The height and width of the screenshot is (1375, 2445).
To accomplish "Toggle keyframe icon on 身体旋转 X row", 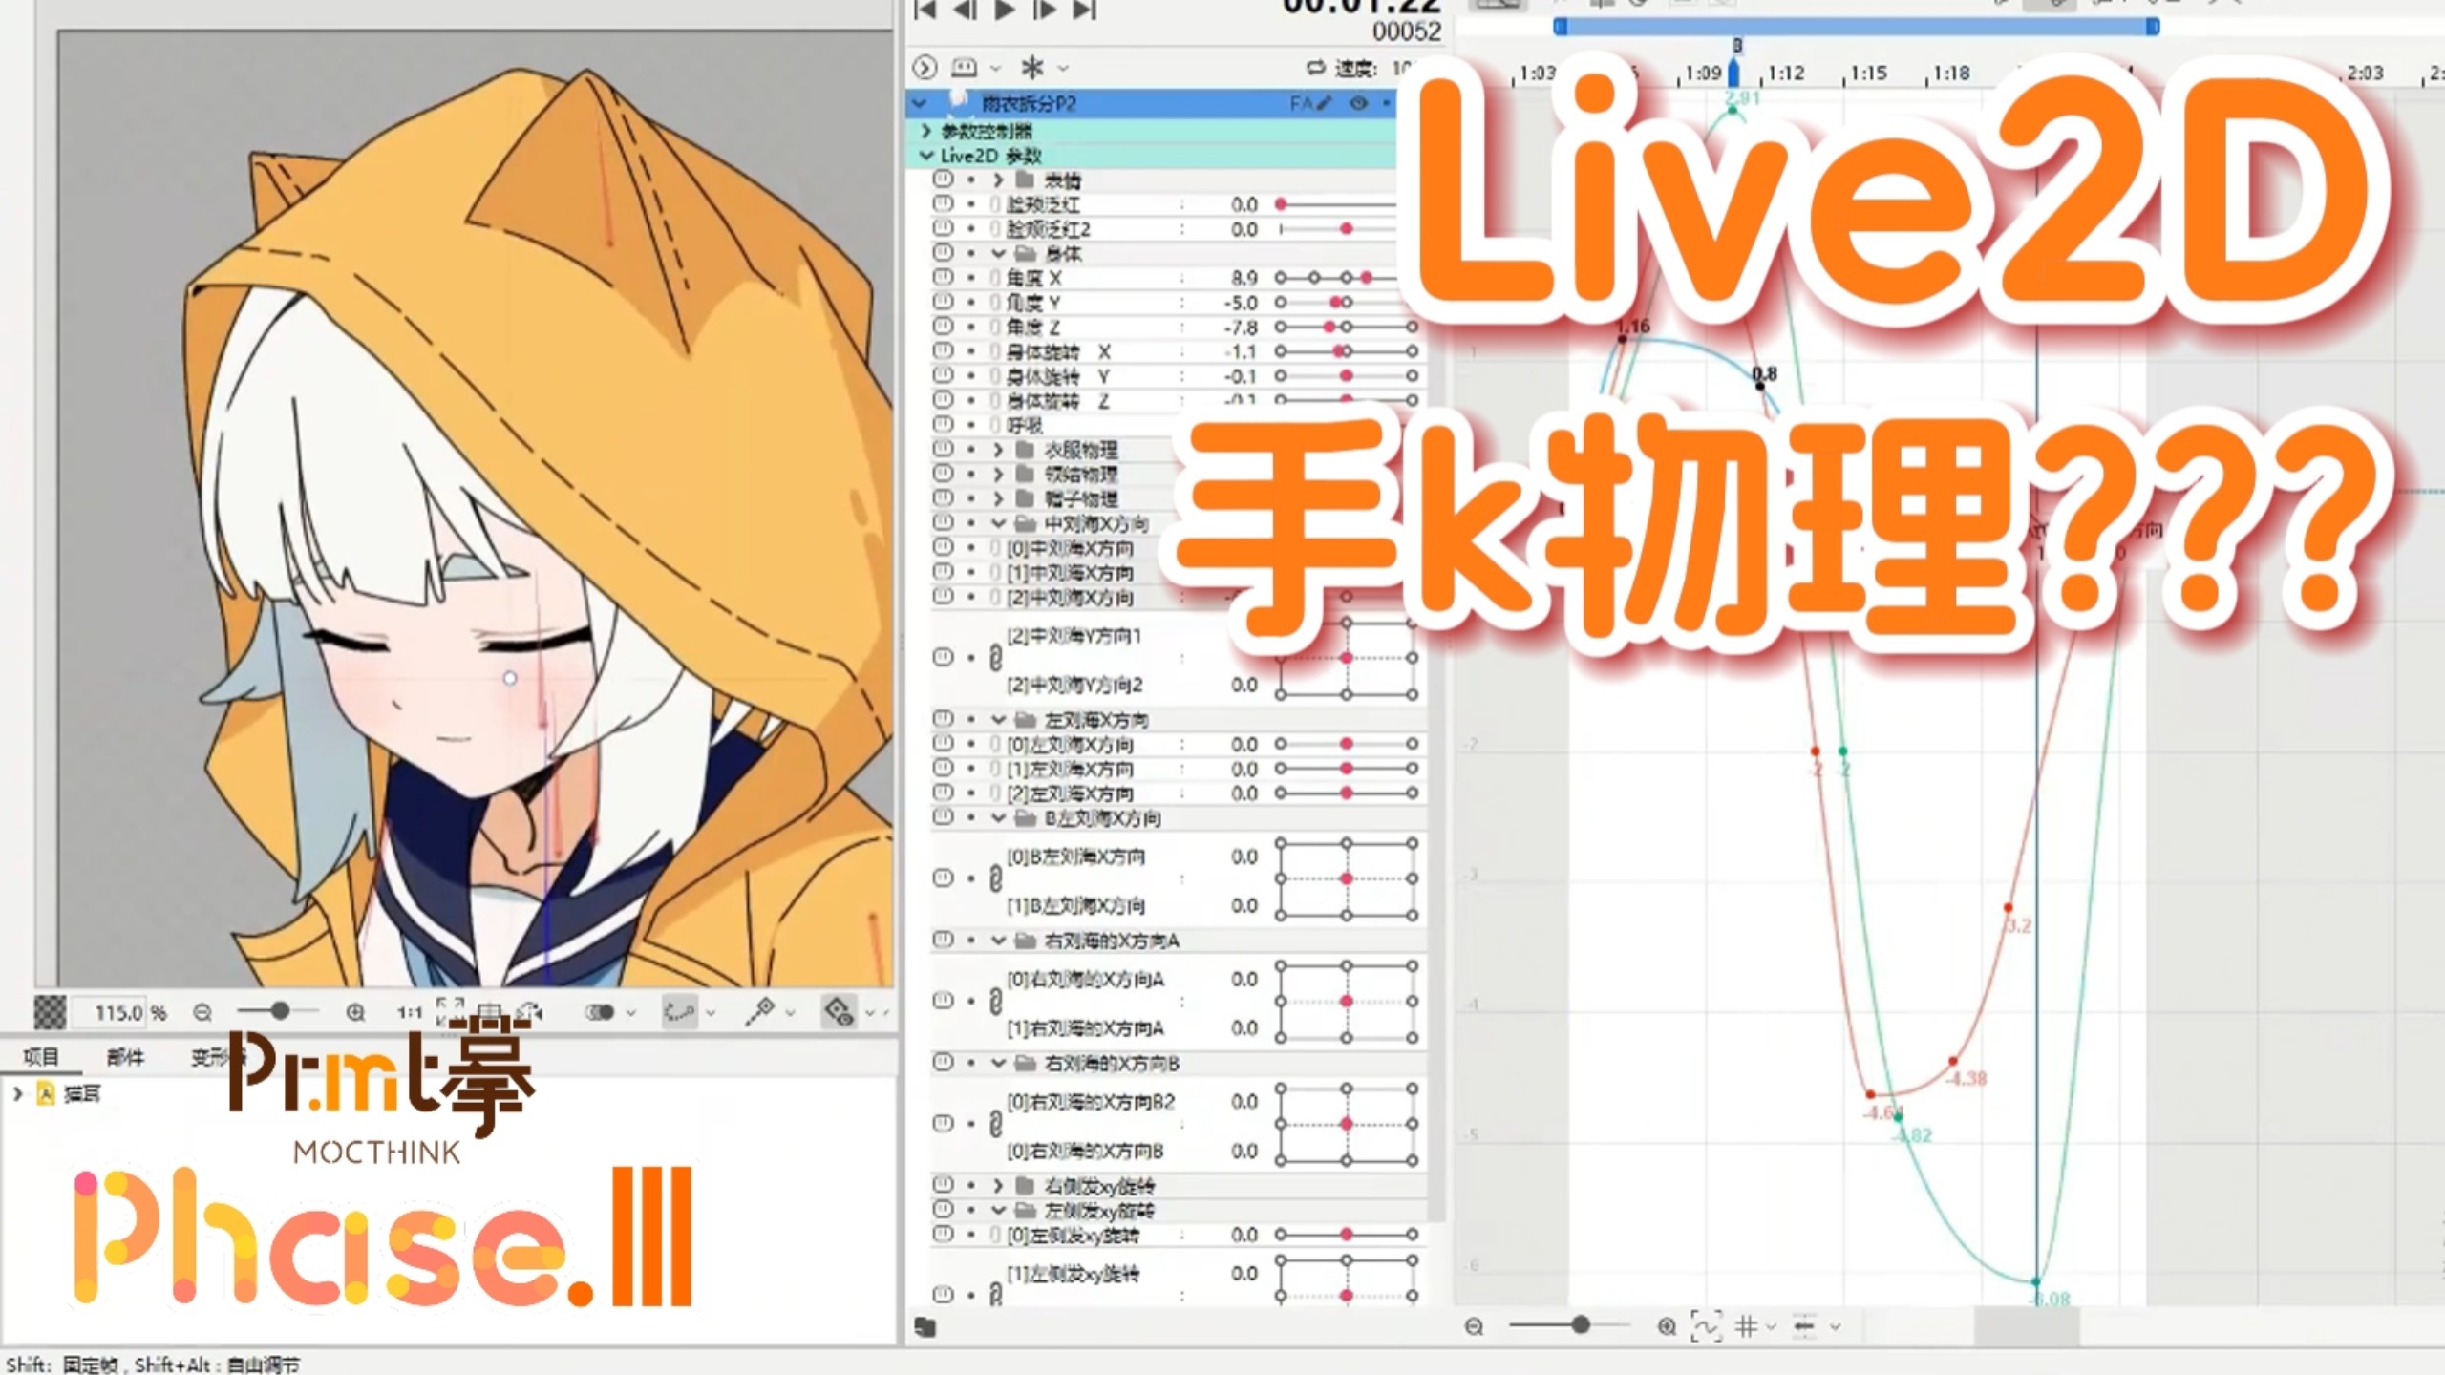I will pos(943,351).
